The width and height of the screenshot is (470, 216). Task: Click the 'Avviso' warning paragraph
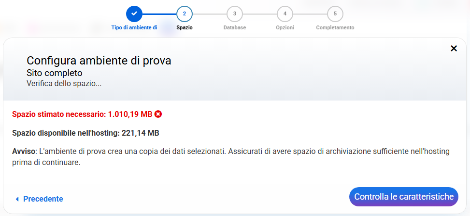pos(231,157)
